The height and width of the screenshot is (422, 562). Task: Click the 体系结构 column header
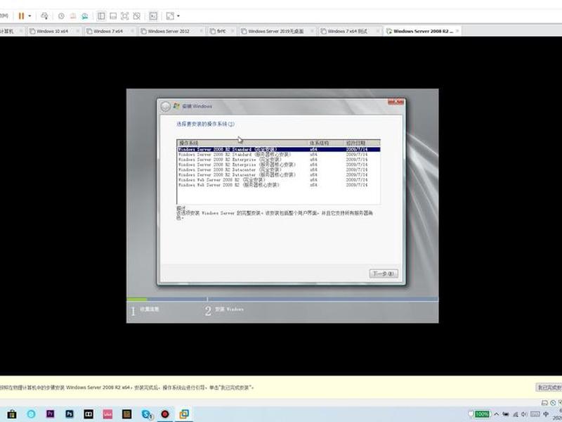326,143
